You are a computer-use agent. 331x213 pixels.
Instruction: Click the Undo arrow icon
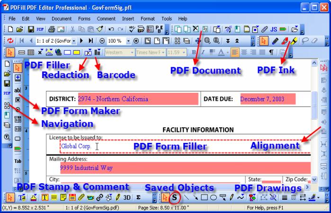pyautogui.click(x=111, y=29)
